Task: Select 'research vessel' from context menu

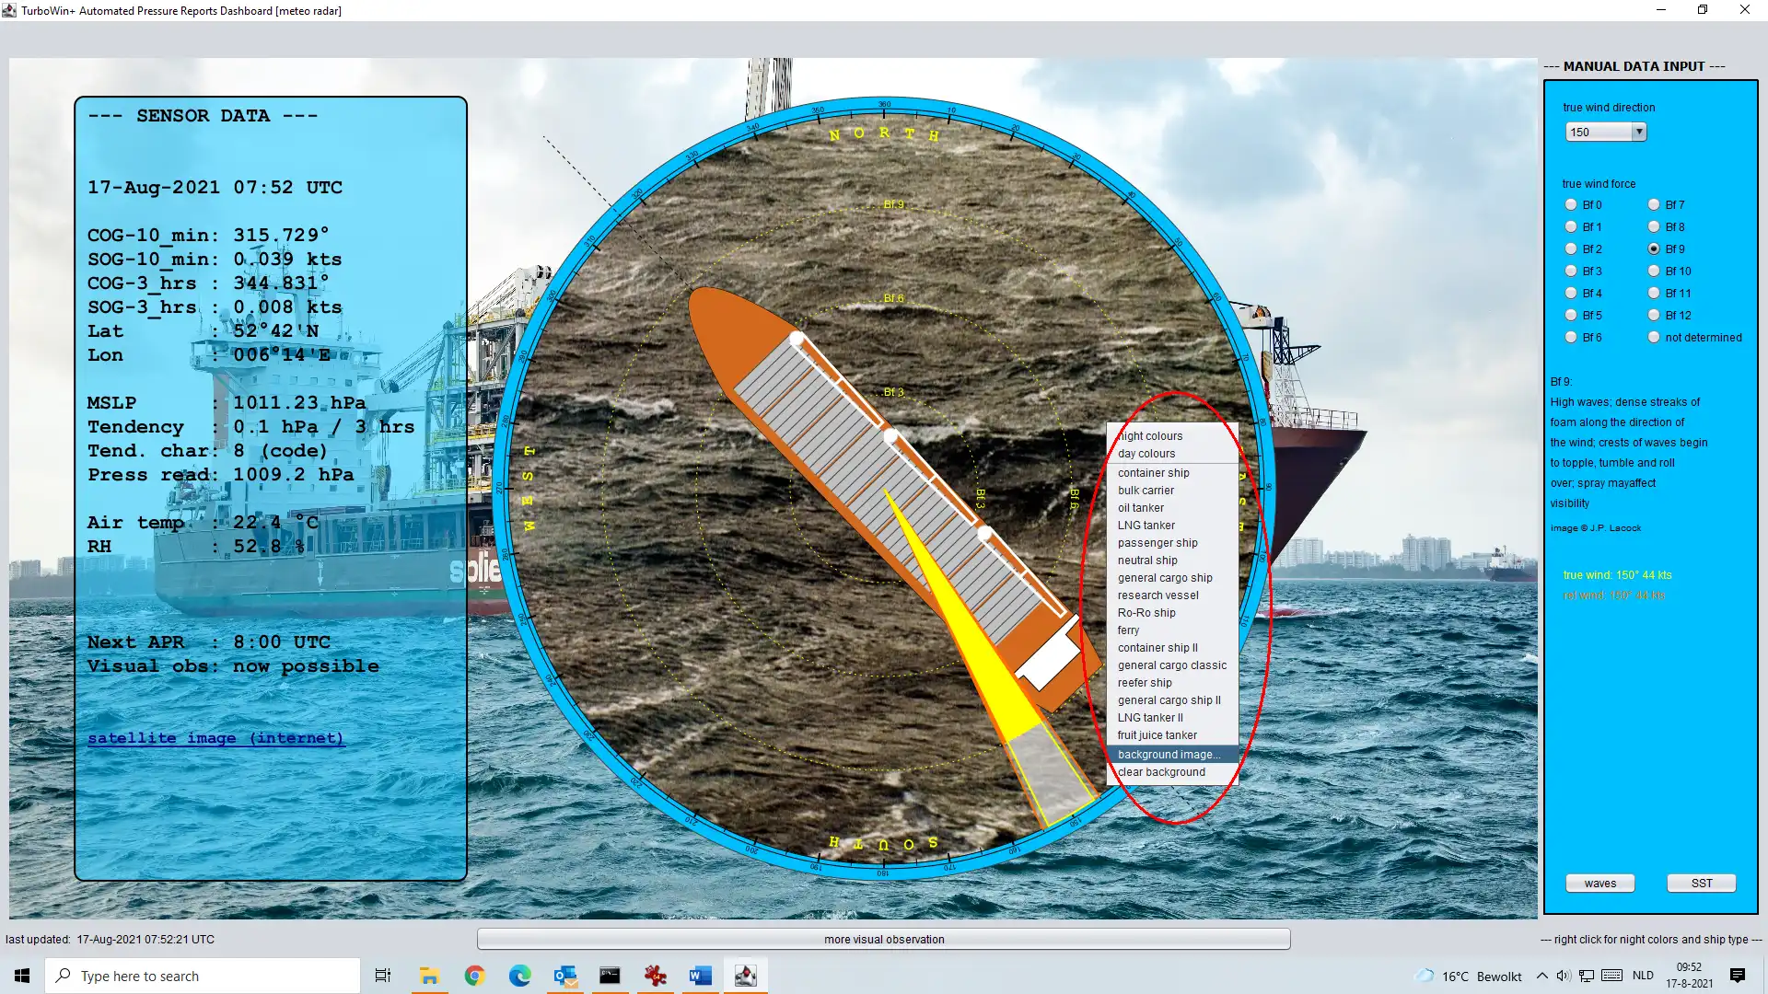Action: coord(1158,595)
